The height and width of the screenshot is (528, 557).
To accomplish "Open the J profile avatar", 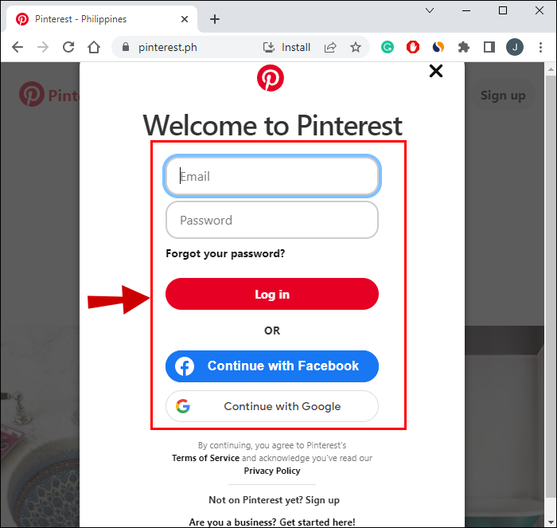I will tap(515, 47).
